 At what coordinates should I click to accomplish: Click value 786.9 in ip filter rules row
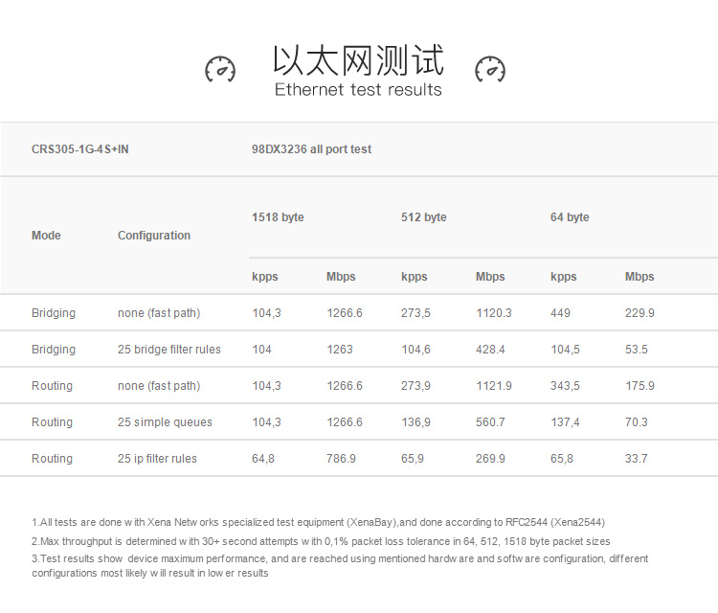pos(341,459)
